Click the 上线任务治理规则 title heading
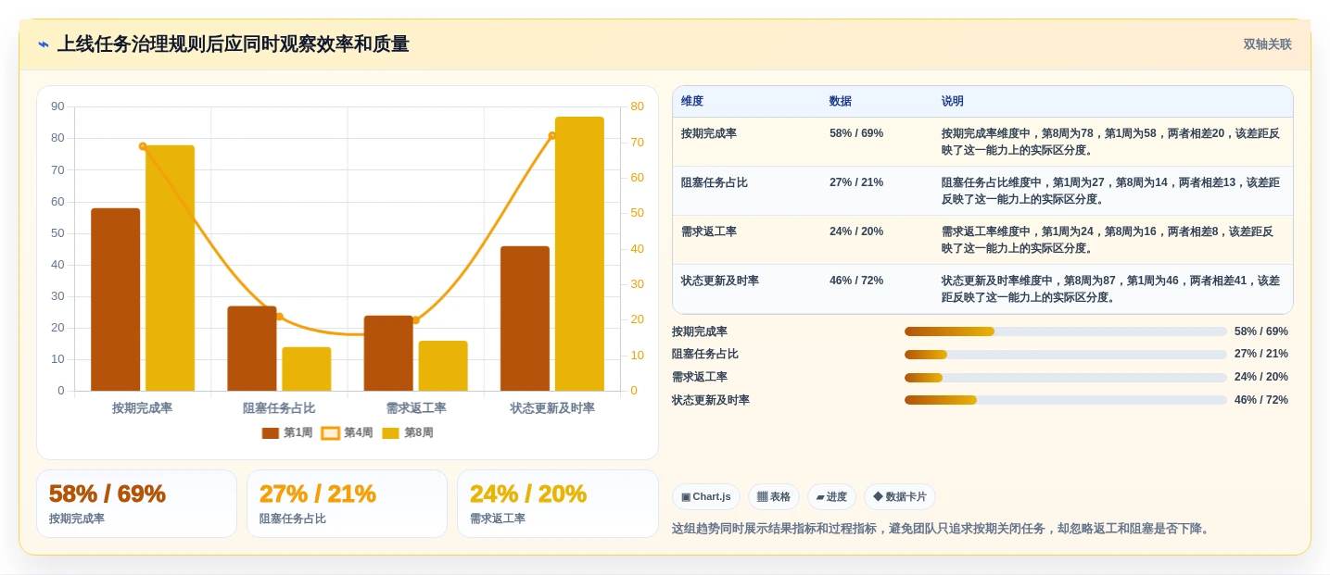Viewport: 1330px width, 575px height. (234, 44)
